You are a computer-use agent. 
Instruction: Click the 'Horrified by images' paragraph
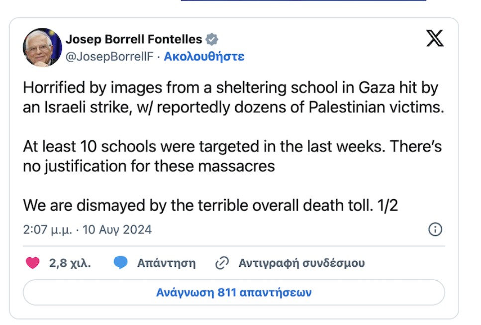point(233,97)
